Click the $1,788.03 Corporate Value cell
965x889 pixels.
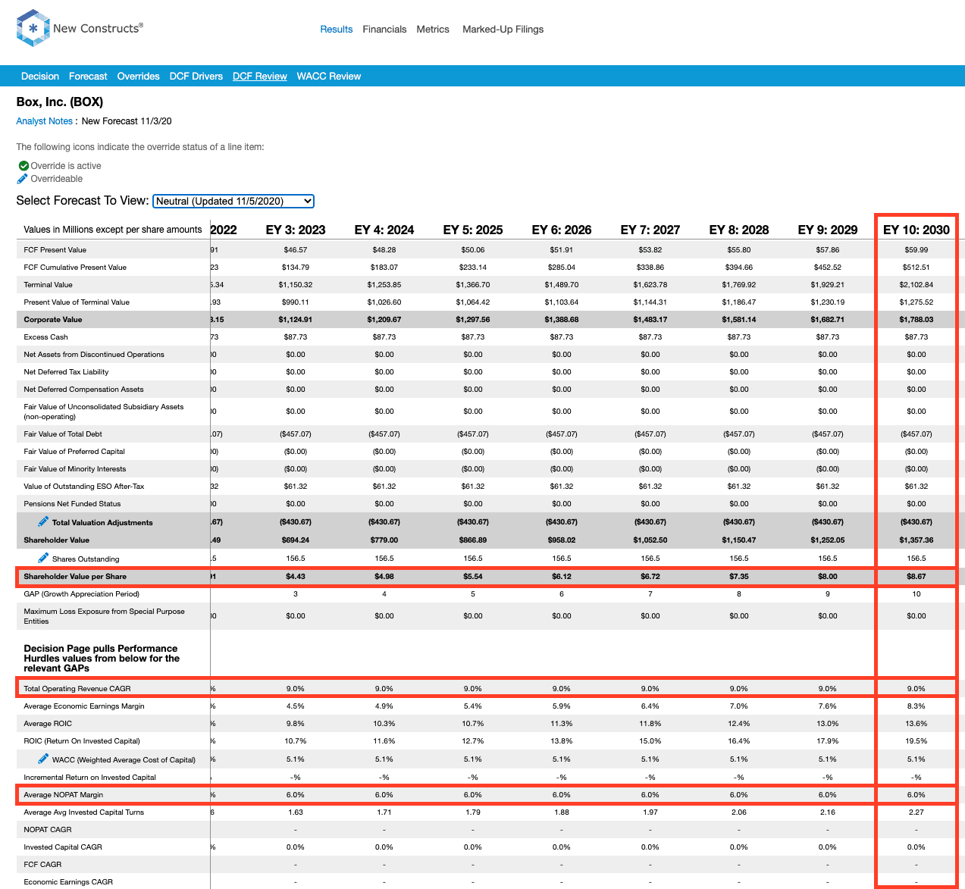pos(916,320)
